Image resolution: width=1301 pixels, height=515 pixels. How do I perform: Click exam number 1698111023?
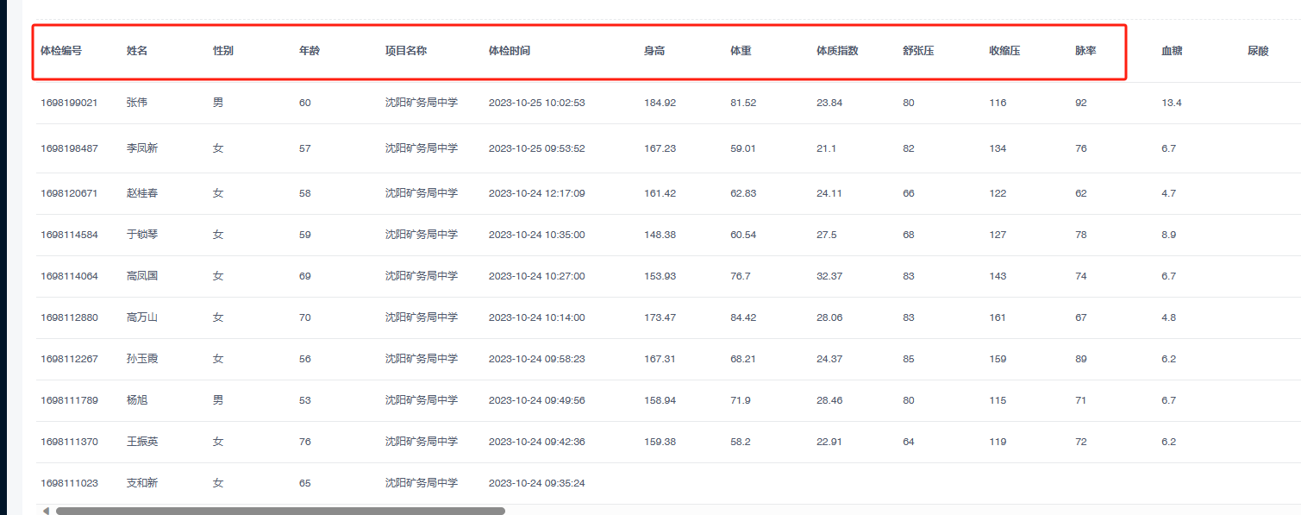(x=69, y=483)
